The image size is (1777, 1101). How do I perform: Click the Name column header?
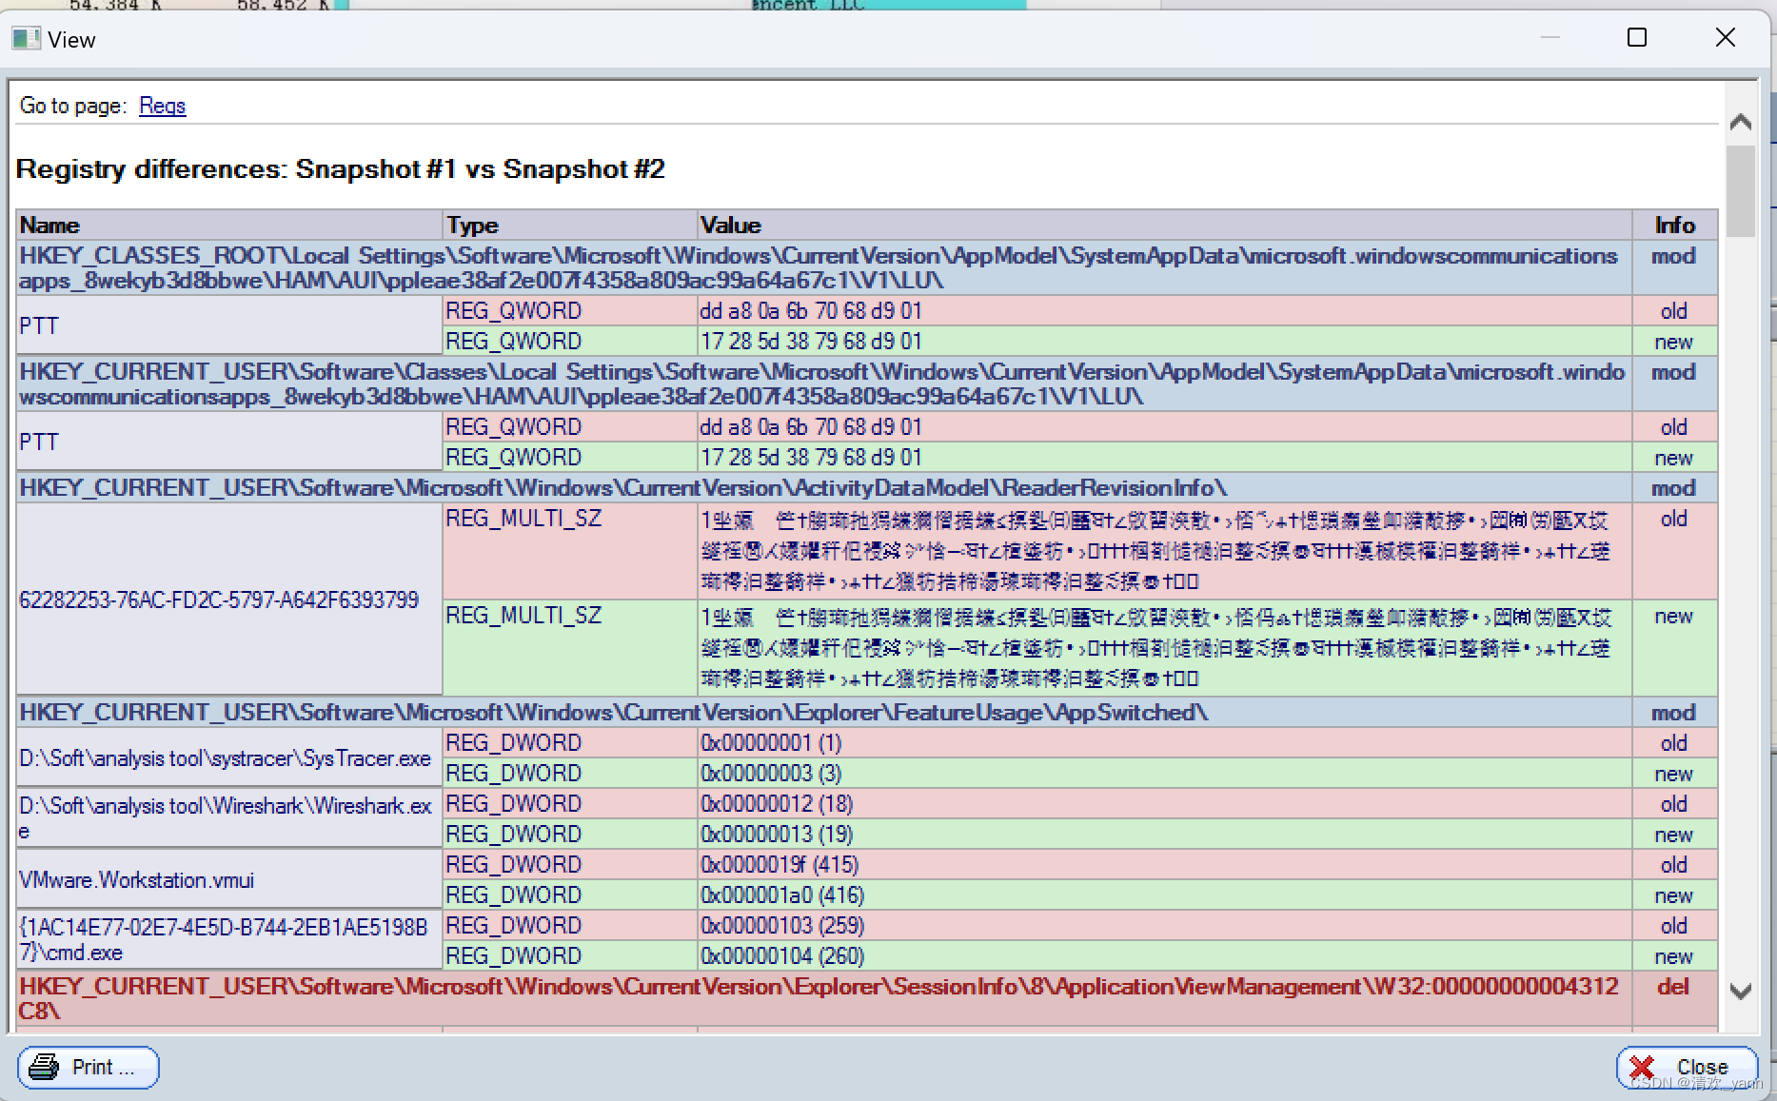pos(229,226)
